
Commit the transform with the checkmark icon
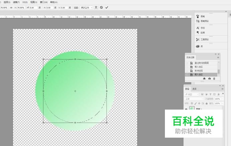[x=107, y=7]
